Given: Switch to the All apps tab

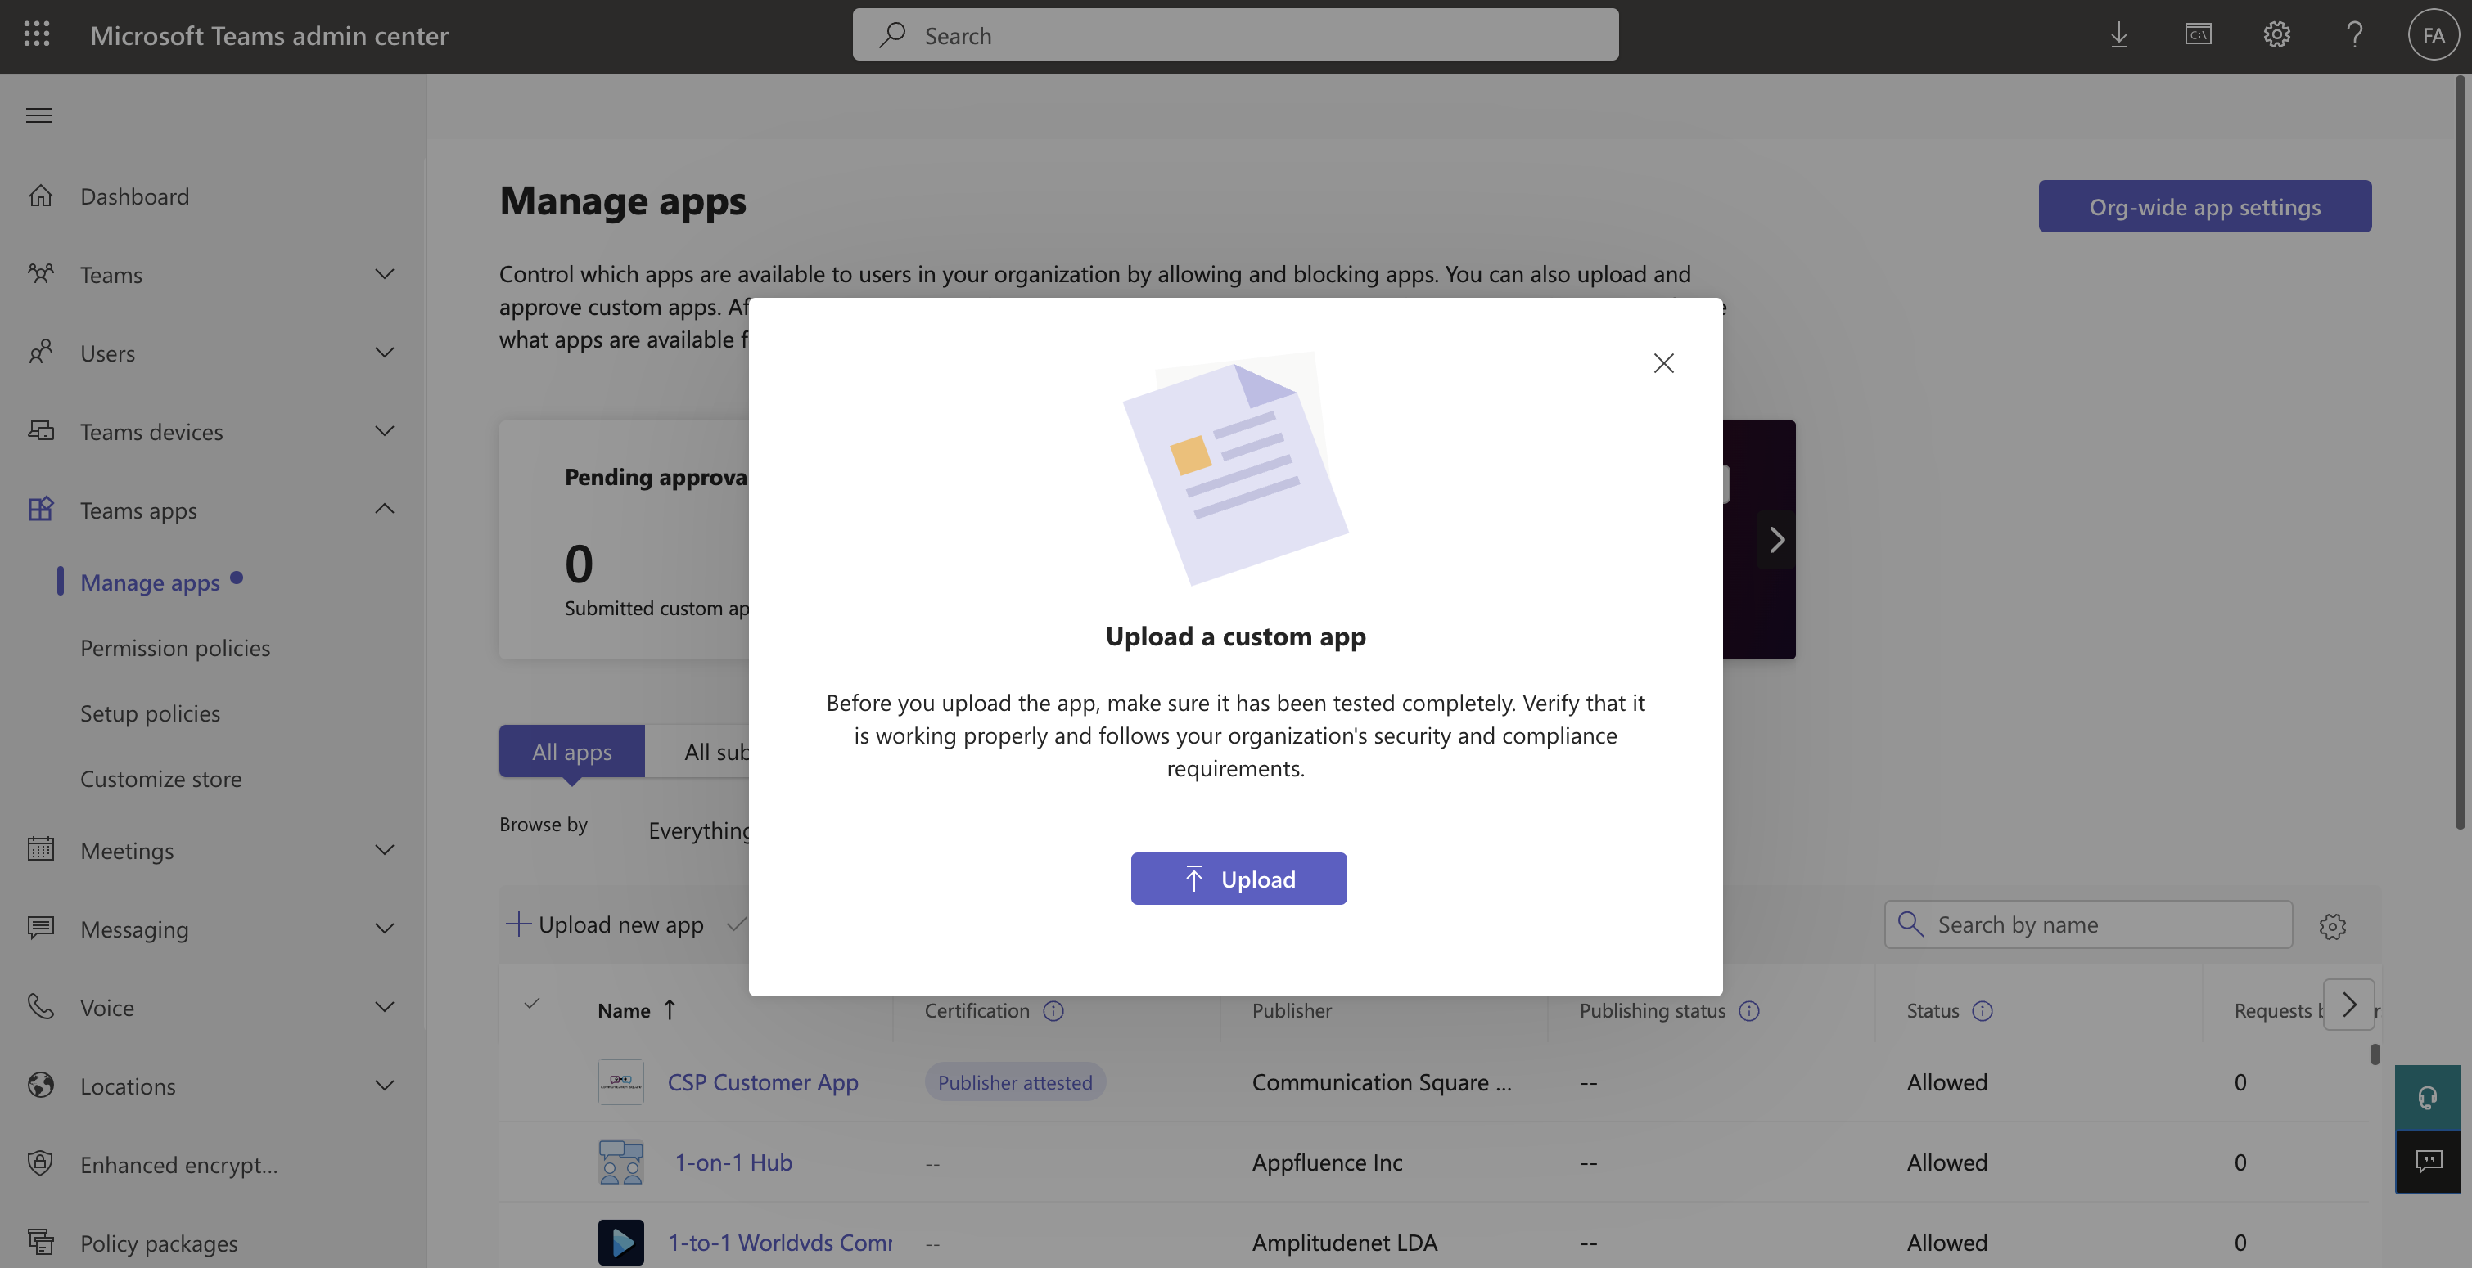Looking at the screenshot, I should point(572,751).
